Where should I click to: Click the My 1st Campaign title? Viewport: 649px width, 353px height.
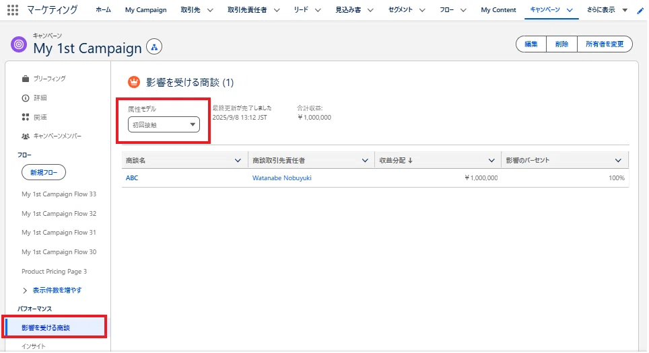pos(88,48)
